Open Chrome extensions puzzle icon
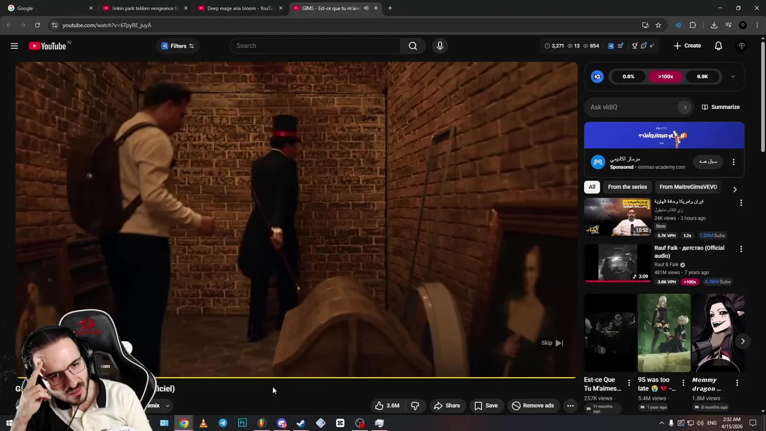 tap(693, 25)
